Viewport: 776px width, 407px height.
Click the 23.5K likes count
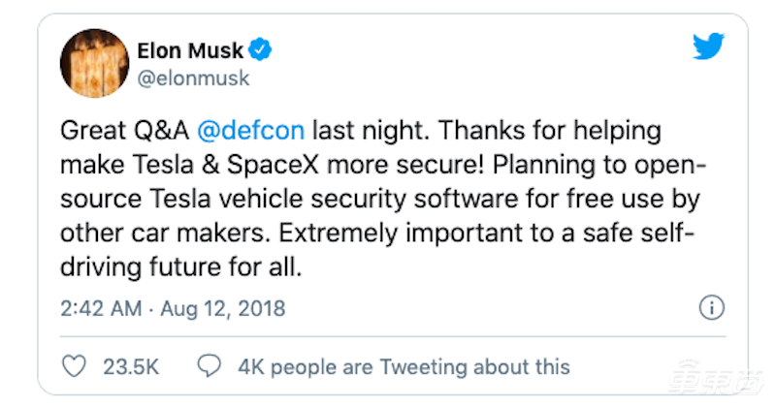click(131, 366)
